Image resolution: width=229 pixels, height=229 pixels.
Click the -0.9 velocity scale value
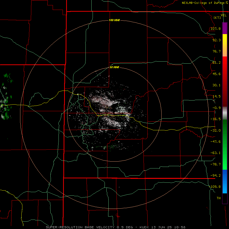(x=217, y=108)
